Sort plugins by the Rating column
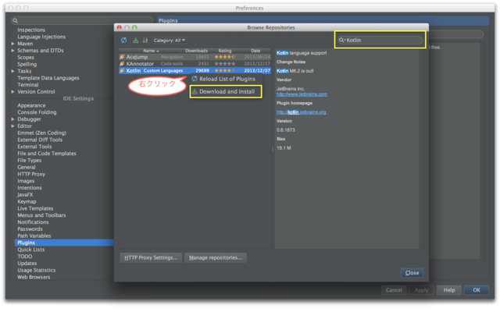Viewport: 500px width, 312px height. 225,51
